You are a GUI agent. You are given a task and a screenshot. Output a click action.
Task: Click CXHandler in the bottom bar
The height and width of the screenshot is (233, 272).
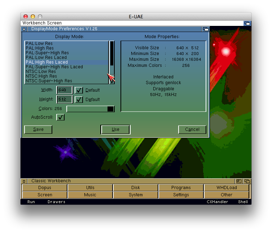click(x=218, y=202)
